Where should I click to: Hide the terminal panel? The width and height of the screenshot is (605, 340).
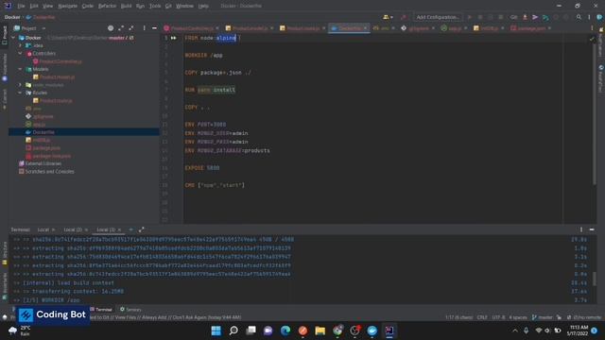coord(592,229)
